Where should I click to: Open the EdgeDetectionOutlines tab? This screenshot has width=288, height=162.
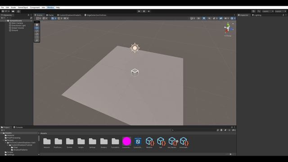[x=95, y=15]
